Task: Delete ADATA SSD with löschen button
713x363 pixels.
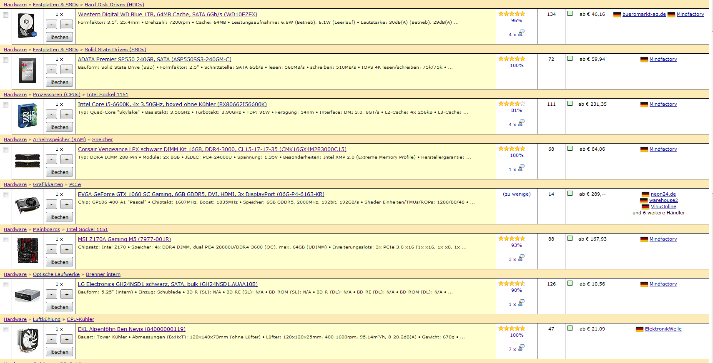Action: coord(59,82)
